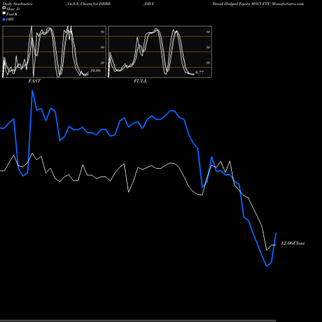Click the 80 level label in FAST chart
Image resolution: width=322 pixels, height=322 pixels.
pos(102,32)
